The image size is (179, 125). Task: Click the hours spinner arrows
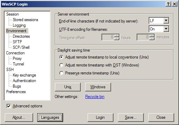click(x=117, y=37)
